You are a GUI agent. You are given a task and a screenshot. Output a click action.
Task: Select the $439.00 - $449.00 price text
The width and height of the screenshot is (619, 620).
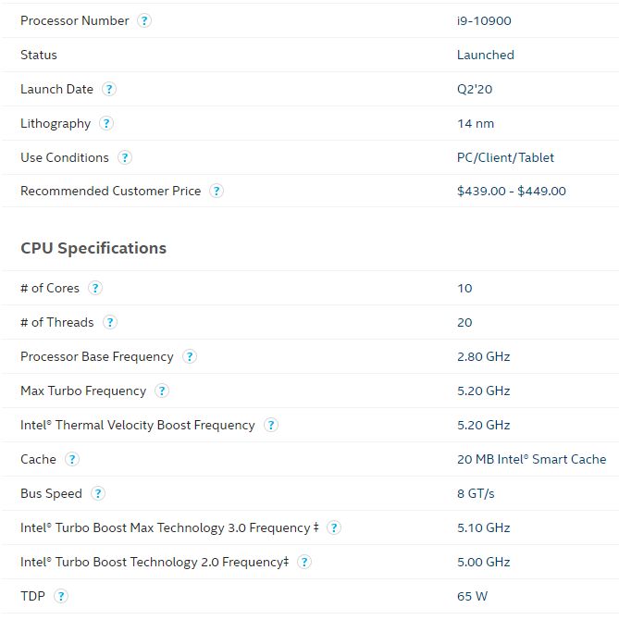512,191
